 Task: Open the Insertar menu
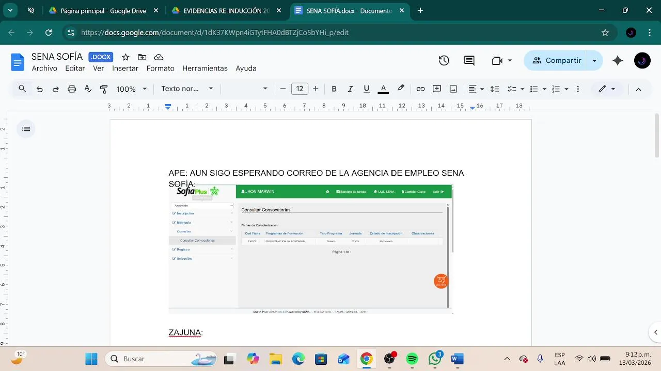(x=125, y=69)
